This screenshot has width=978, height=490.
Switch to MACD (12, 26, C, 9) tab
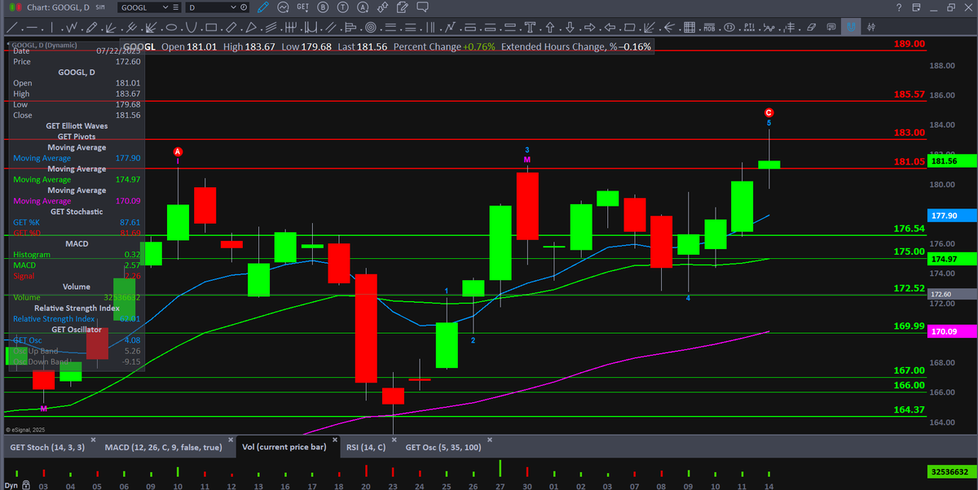(163, 448)
